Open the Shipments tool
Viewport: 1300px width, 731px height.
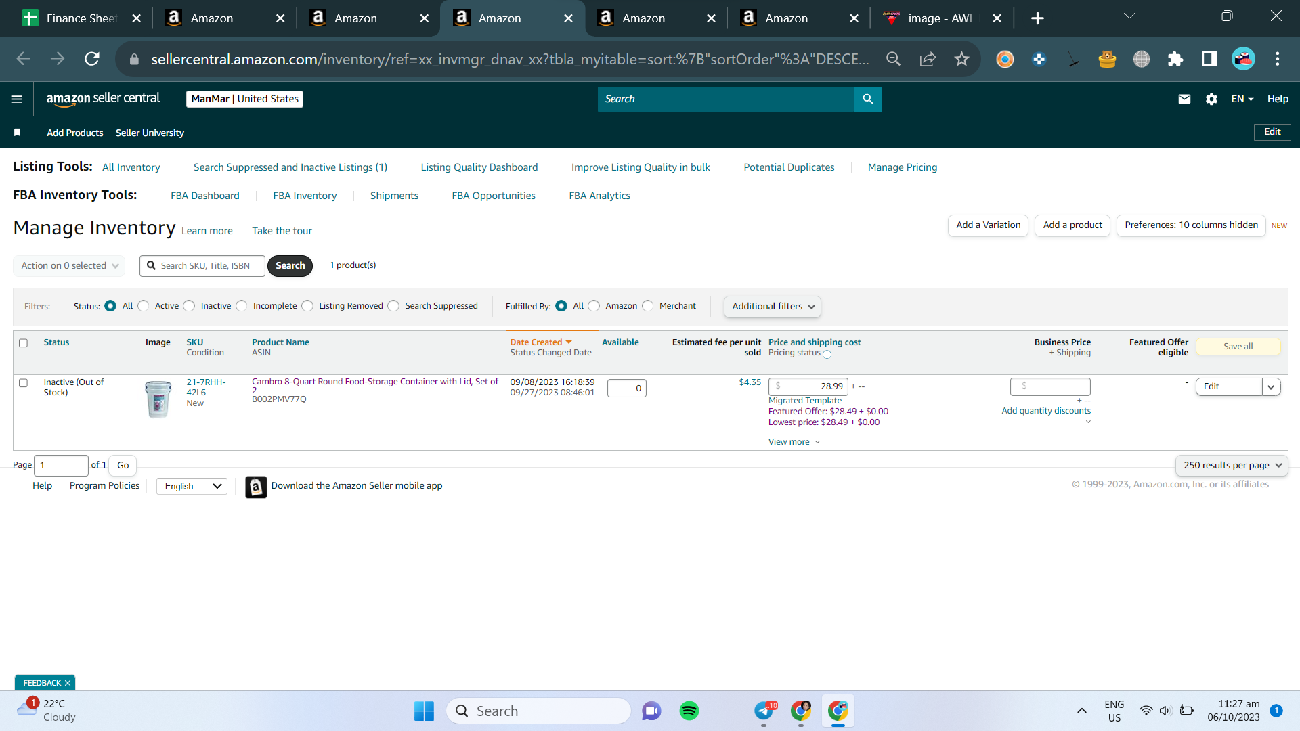pyautogui.click(x=394, y=196)
